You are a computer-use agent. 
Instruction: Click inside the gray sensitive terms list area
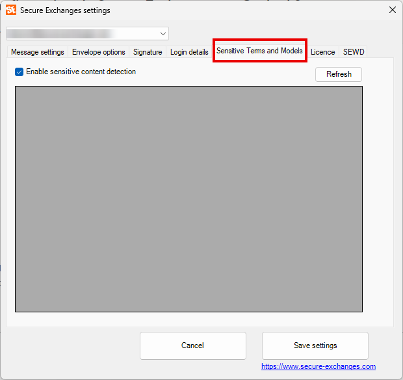coord(188,199)
